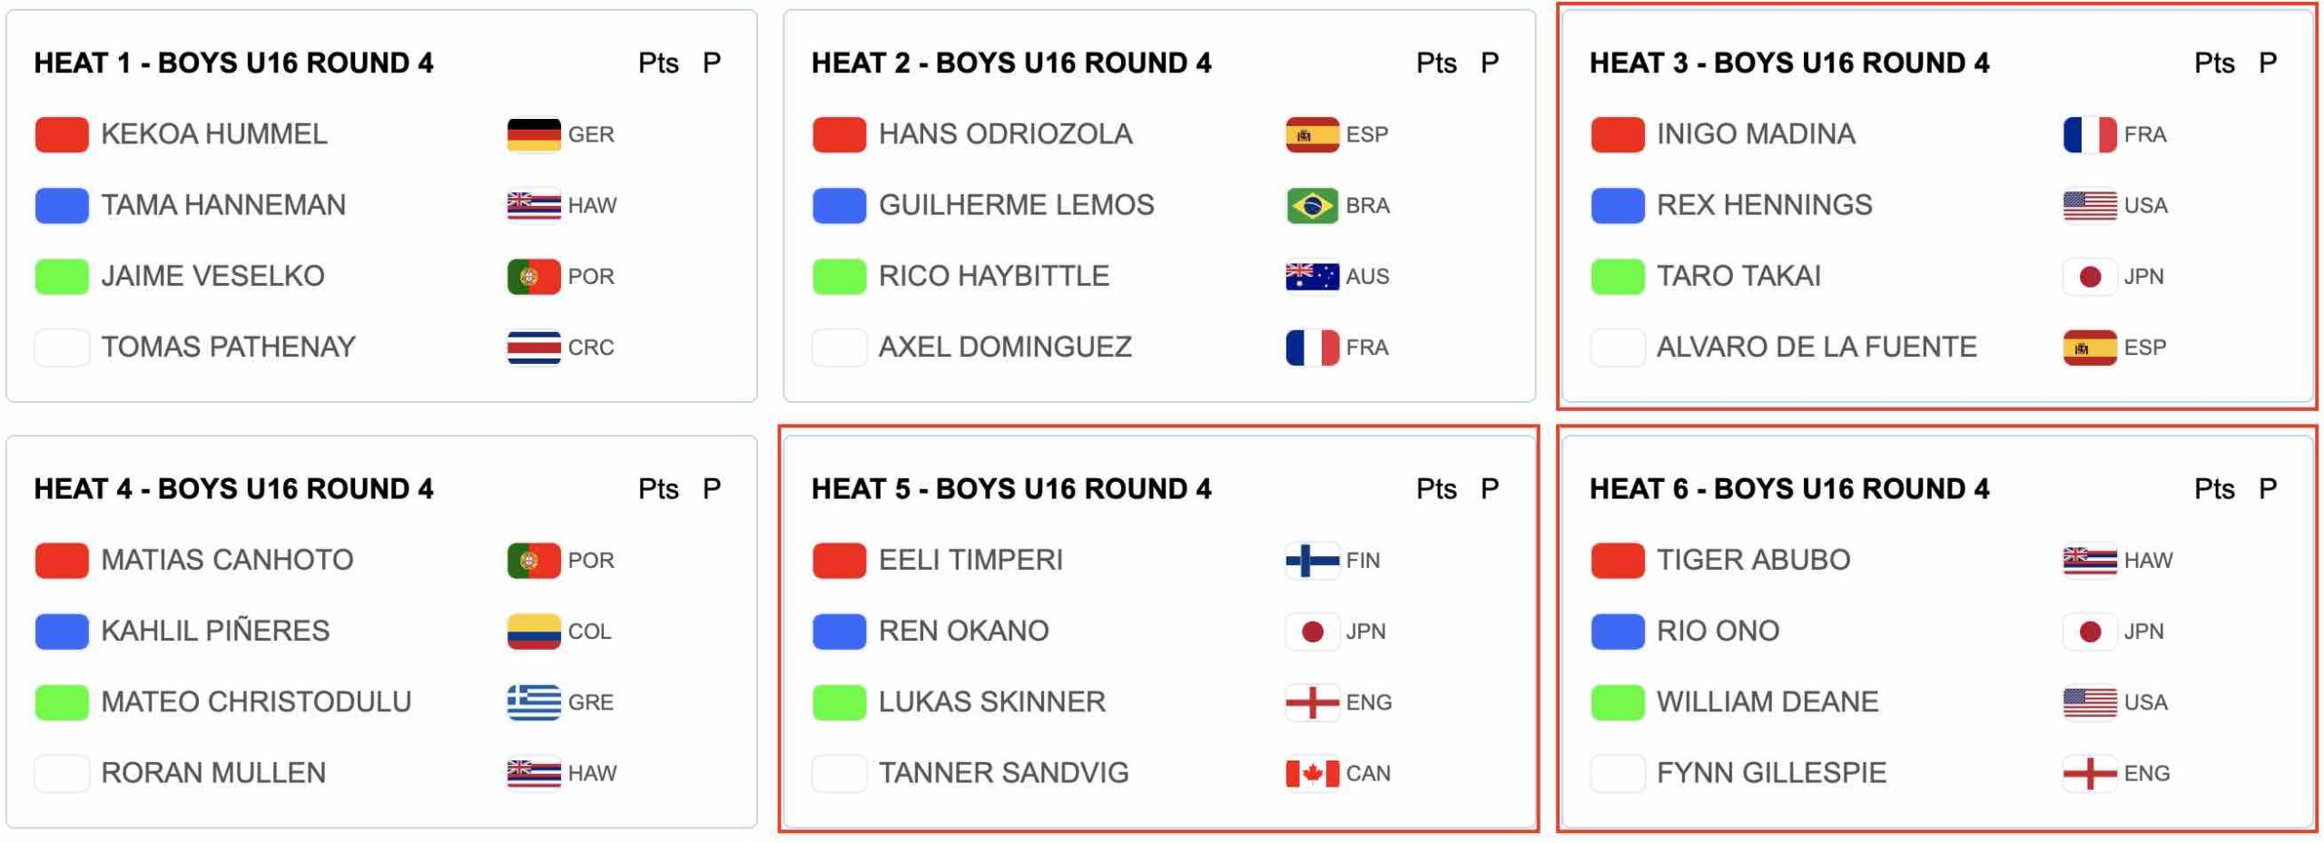This screenshot has width=2324, height=843.
Task: Click the Greek flag beside Mateo Christodulu
Action: coord(533,701)
